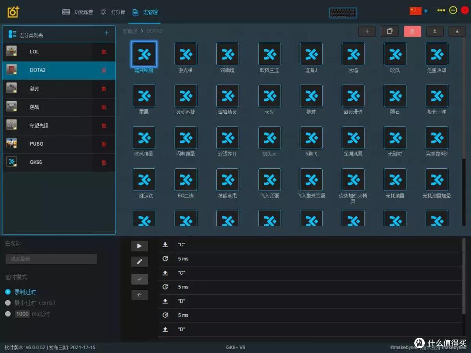Image resolution: width=471 pixels, height=353 pixels.
Task: Select the 急速冷却 macro icon
Action: (x=437, y=54)
